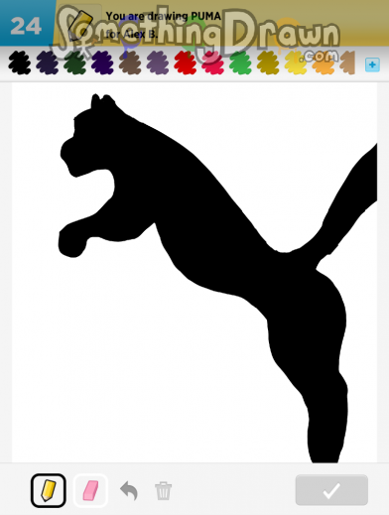Click the score counter showing 24
This screenshot has height=515, width=389.
point(26,26)
